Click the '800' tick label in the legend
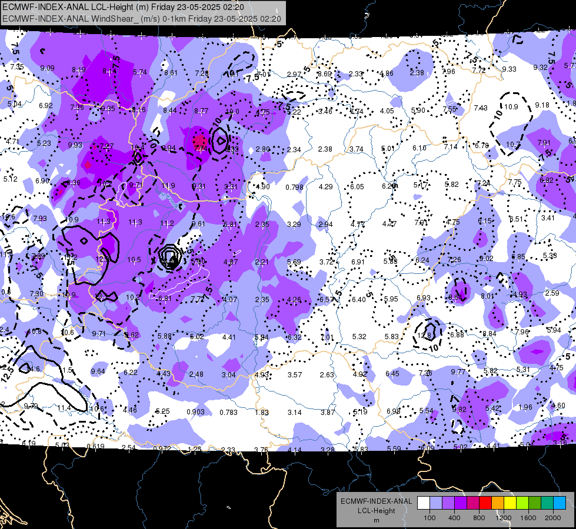This screenshot has width=576, height=529. [479, 518]
